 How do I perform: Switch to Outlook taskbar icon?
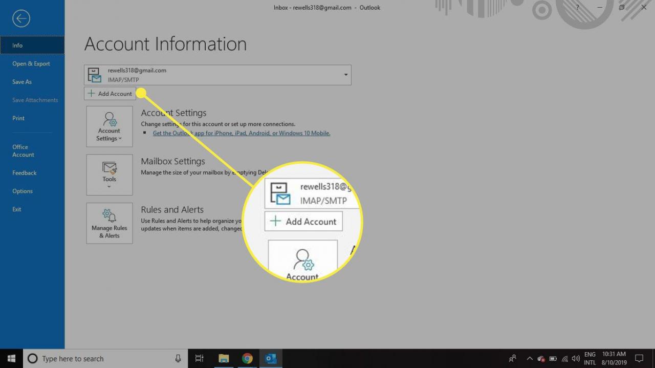(x=271, y=358)
